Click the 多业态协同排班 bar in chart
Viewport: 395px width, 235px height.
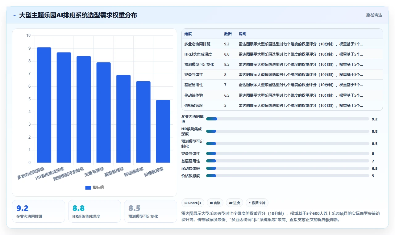(44, 105)
